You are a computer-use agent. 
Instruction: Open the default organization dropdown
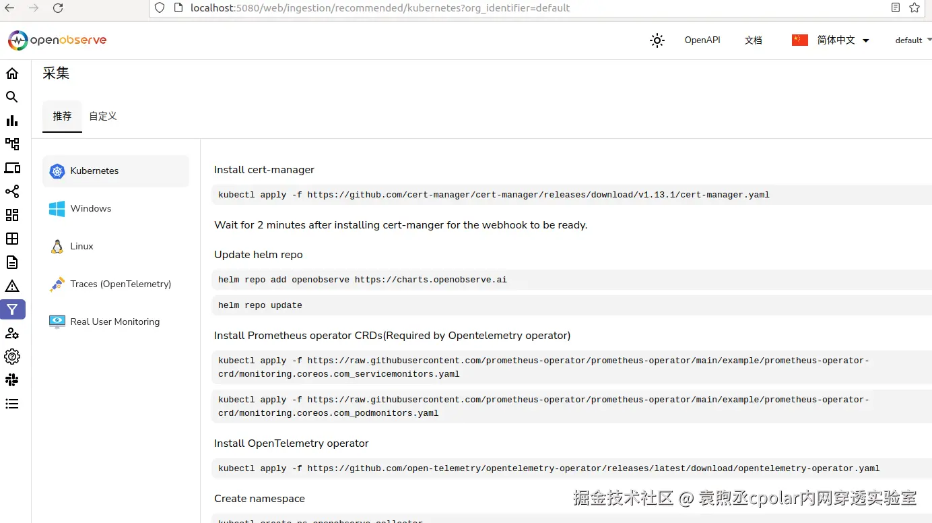912,40
